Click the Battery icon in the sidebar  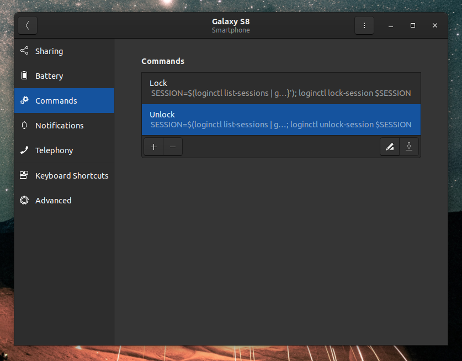(x=24, y=76)
